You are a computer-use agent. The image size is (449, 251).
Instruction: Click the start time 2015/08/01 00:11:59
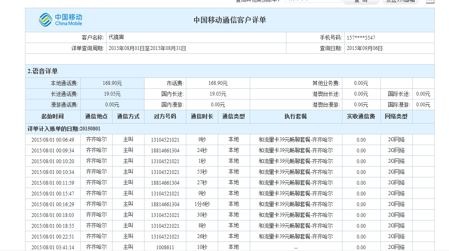[x=53, y=183]
